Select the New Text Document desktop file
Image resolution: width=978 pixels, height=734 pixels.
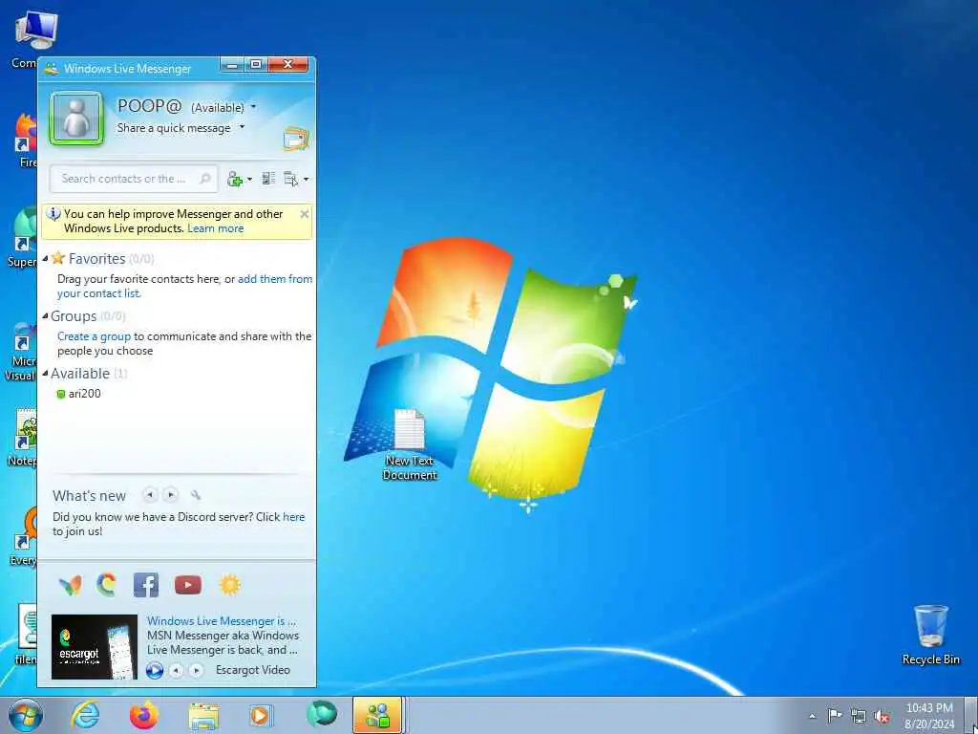410,445
